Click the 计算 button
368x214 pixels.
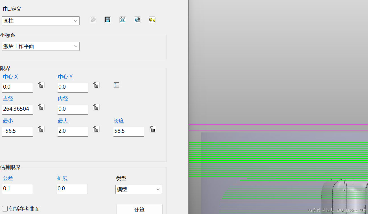click(139, 209)
